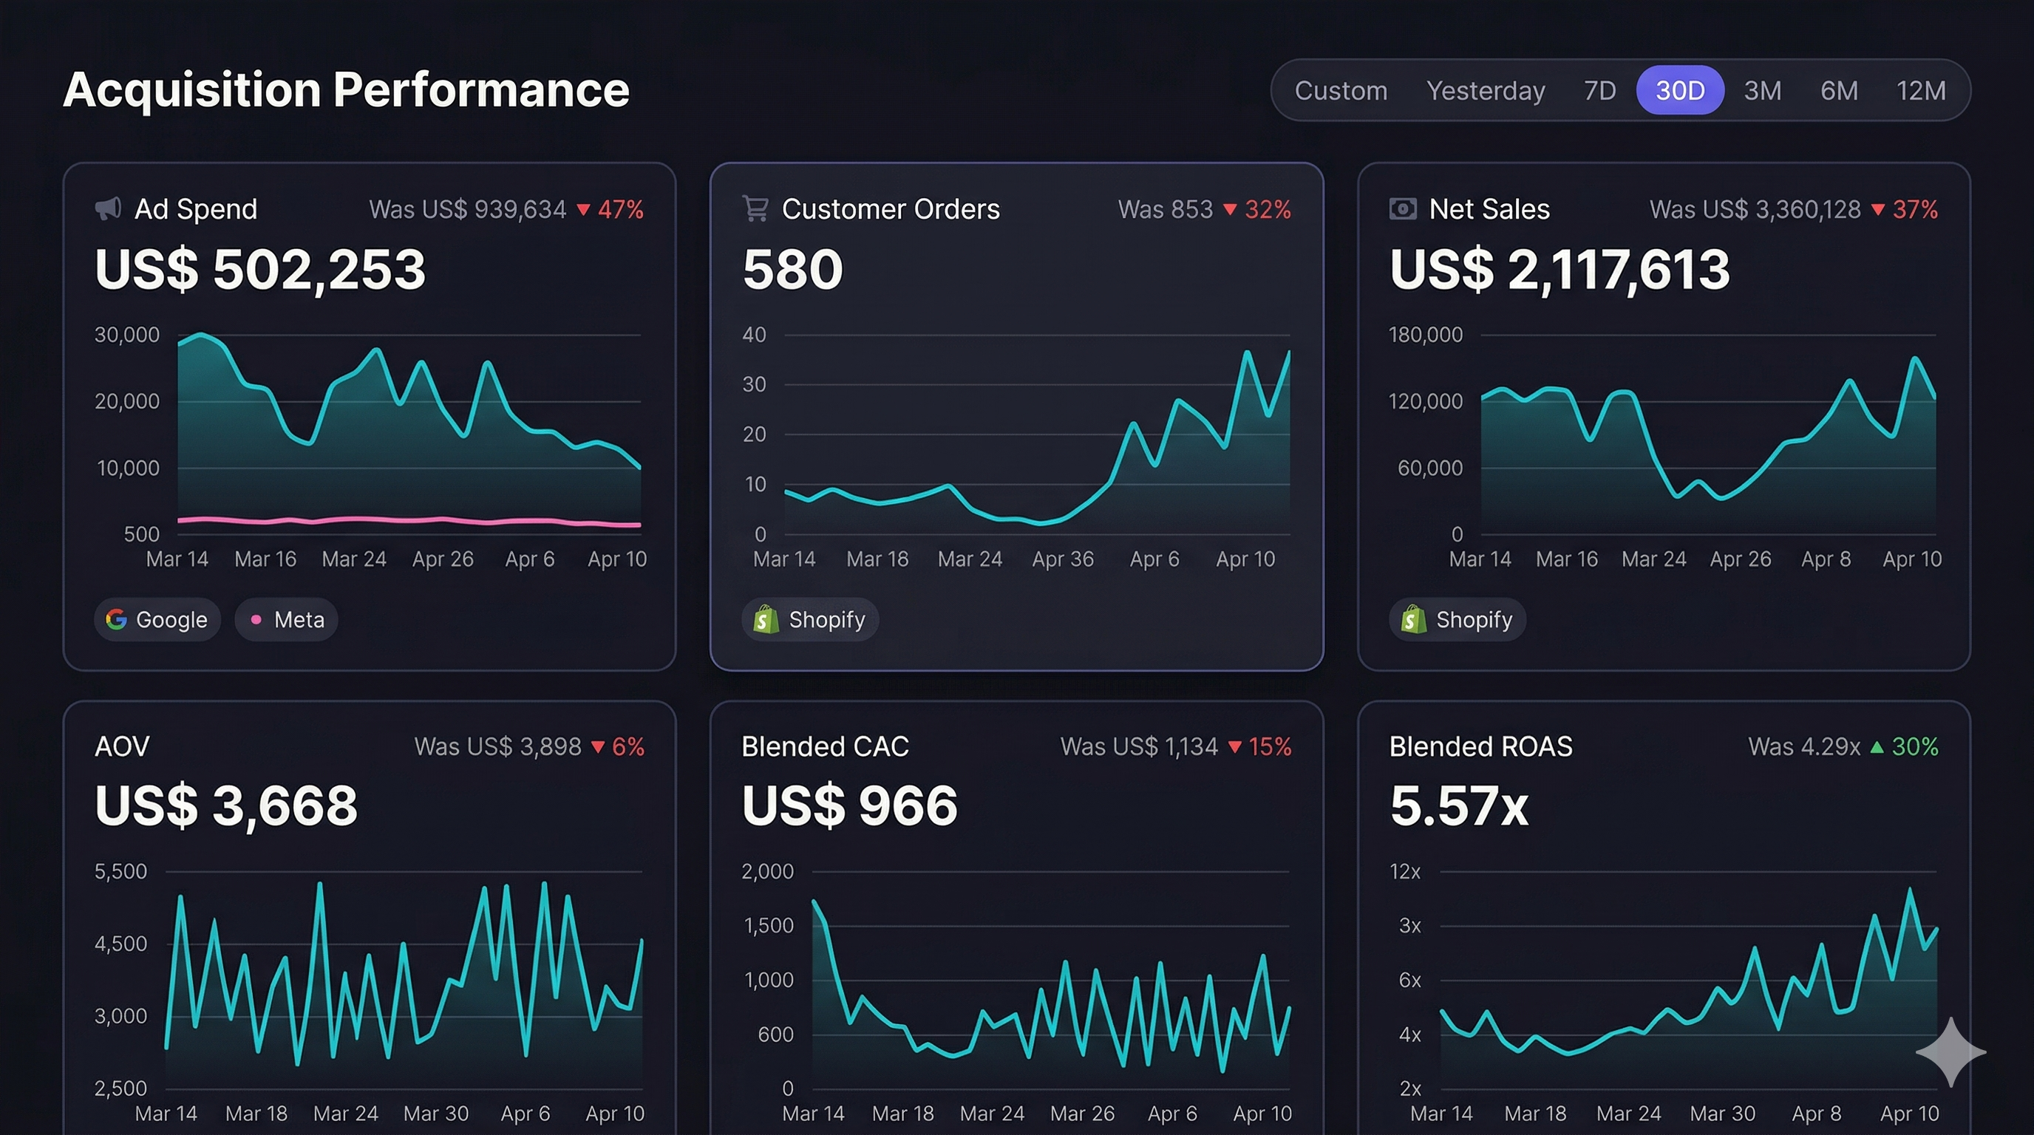
Task: Click the active 30D range pill
Action: point(1679,90)
